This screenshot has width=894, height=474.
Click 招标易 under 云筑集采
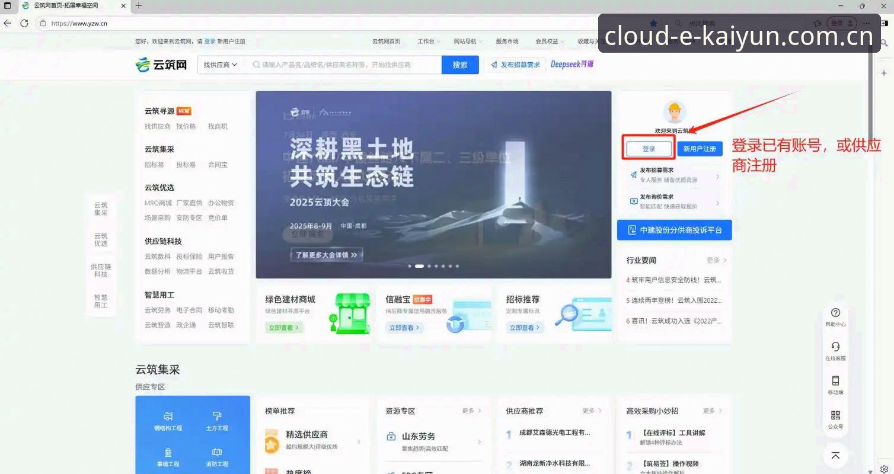[154, 165]
